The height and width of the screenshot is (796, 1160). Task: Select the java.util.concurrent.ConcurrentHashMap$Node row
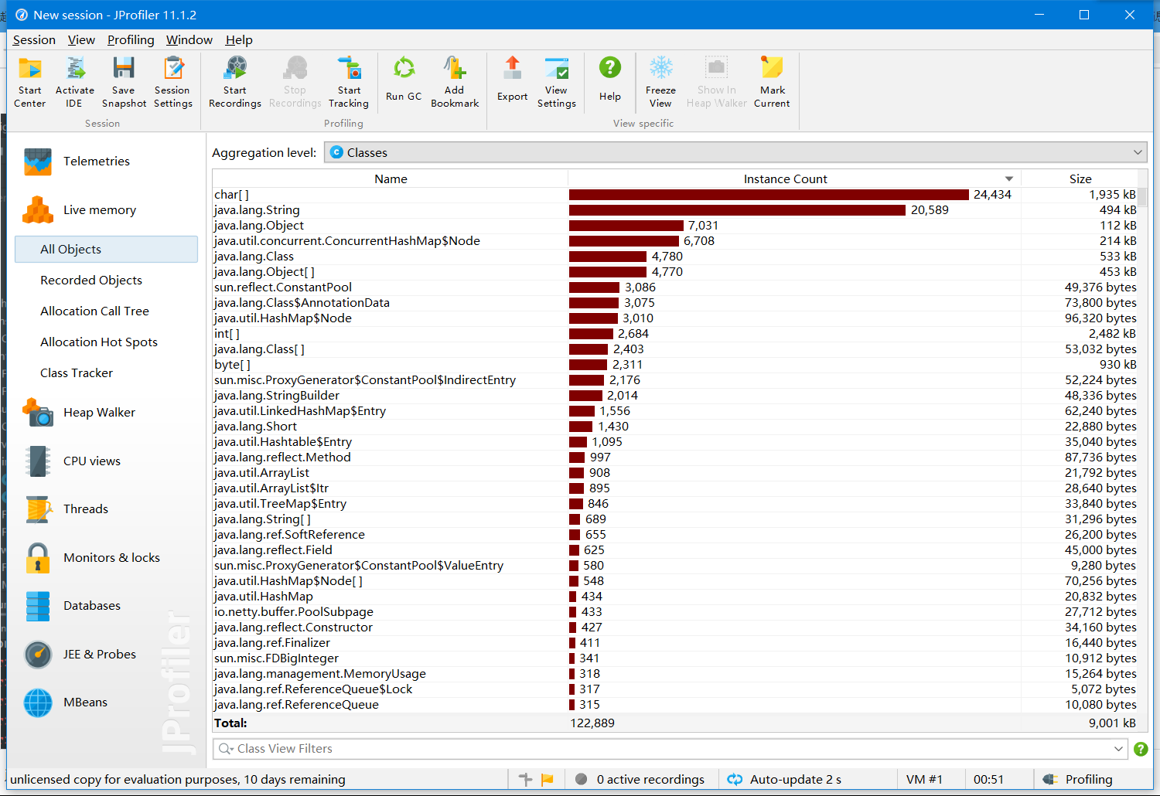675,241
